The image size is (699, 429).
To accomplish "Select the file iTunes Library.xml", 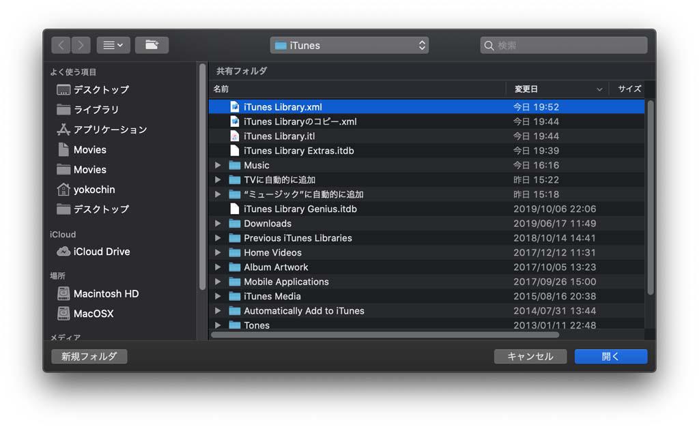I will pos(427,107).
